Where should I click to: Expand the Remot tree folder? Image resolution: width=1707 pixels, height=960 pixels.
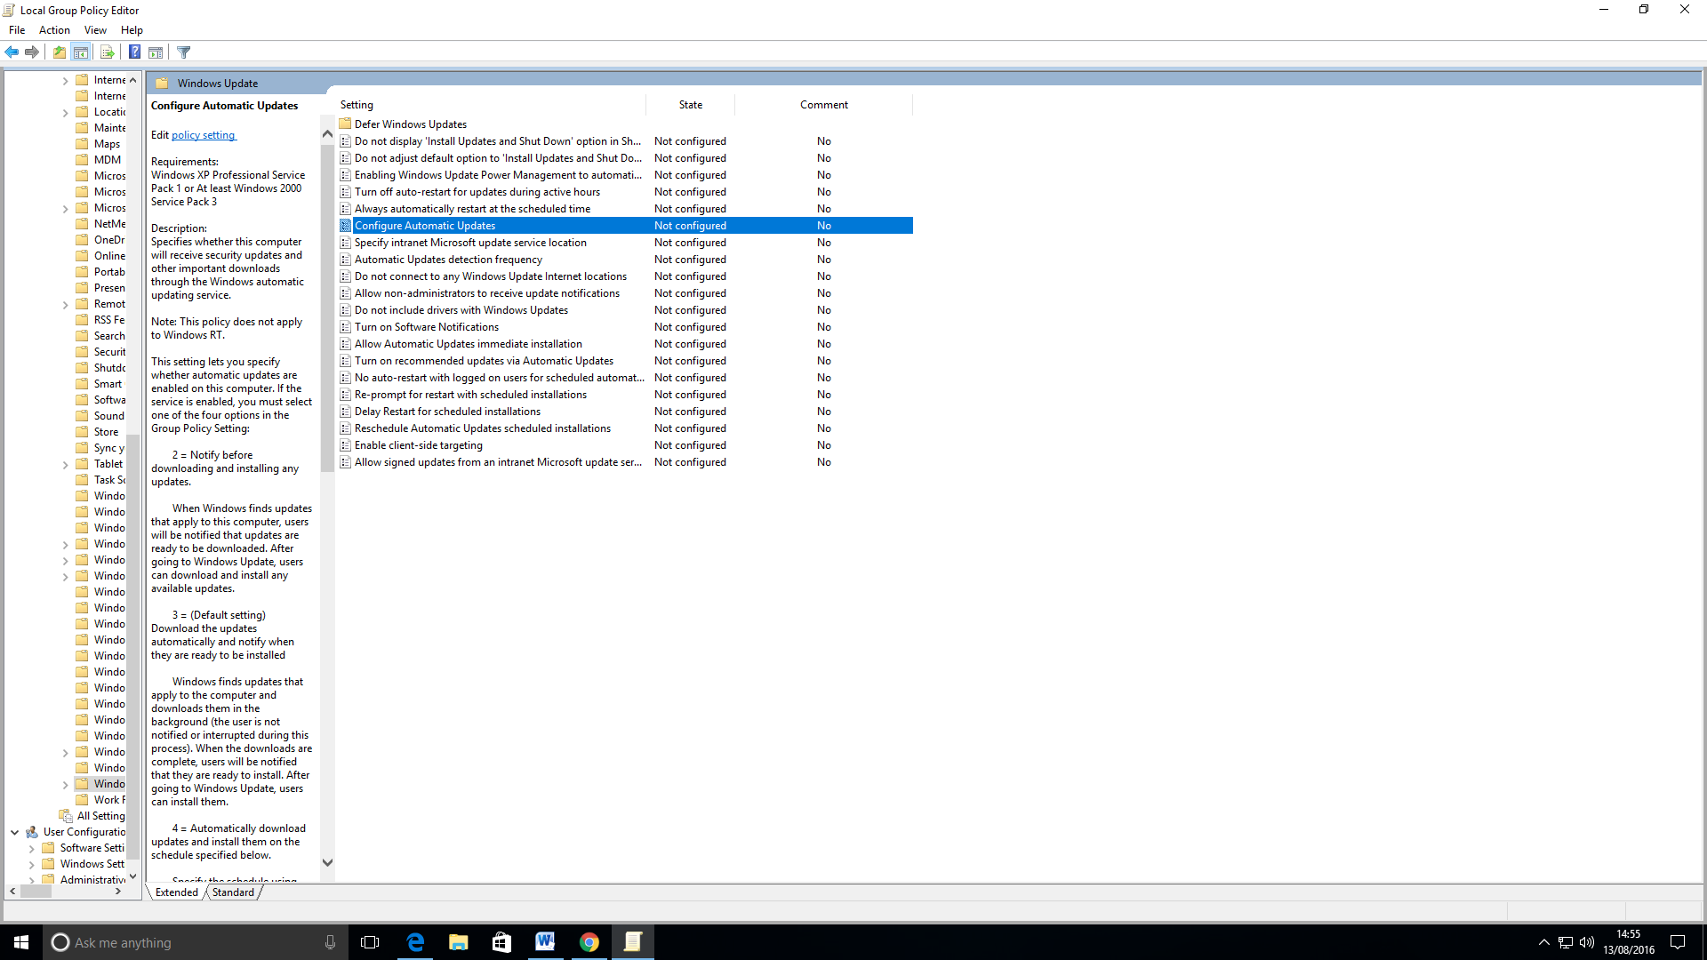pos(65,305)
